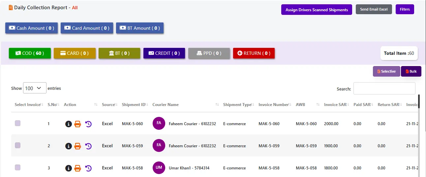Click the Send Email Excel button
Image resolution: width=426 pixels, height=177 pixels.
[374, 9]
